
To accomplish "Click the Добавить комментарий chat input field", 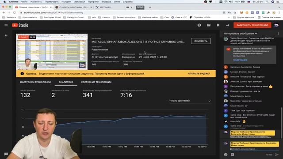I will (255, 149).
